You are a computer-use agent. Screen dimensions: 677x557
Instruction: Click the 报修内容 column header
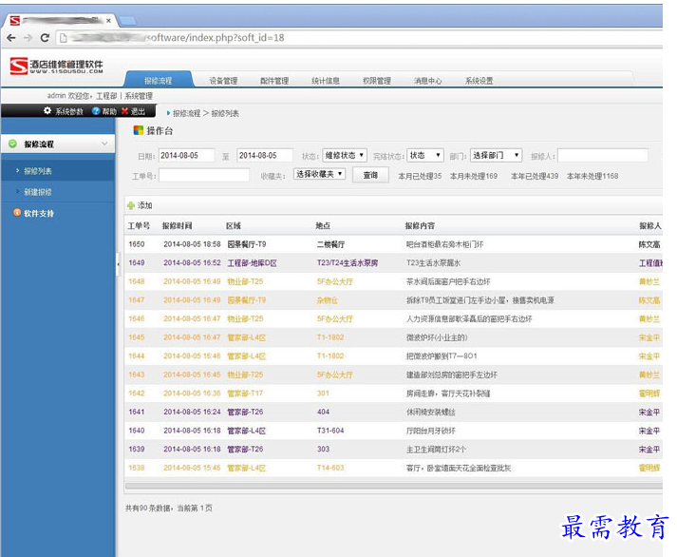pyautogui.click(x=420, y=225)
